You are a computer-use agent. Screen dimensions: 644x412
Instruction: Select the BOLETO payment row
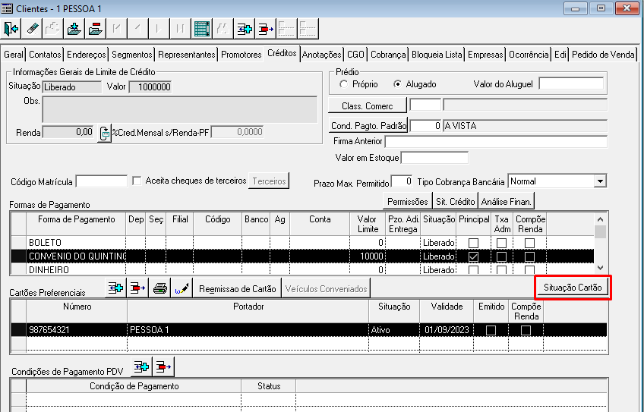point(302,243)
